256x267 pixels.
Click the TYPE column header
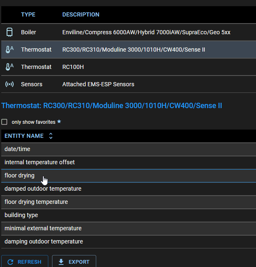(x=28, y=14)
